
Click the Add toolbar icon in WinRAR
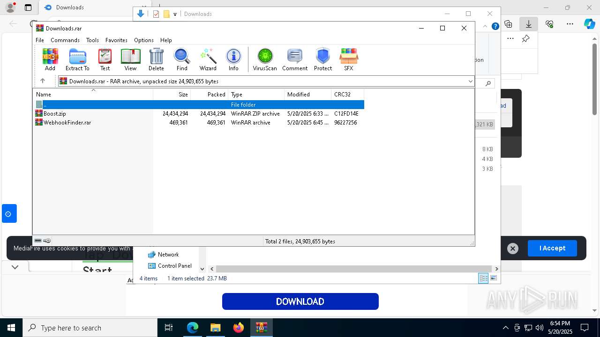50,59
